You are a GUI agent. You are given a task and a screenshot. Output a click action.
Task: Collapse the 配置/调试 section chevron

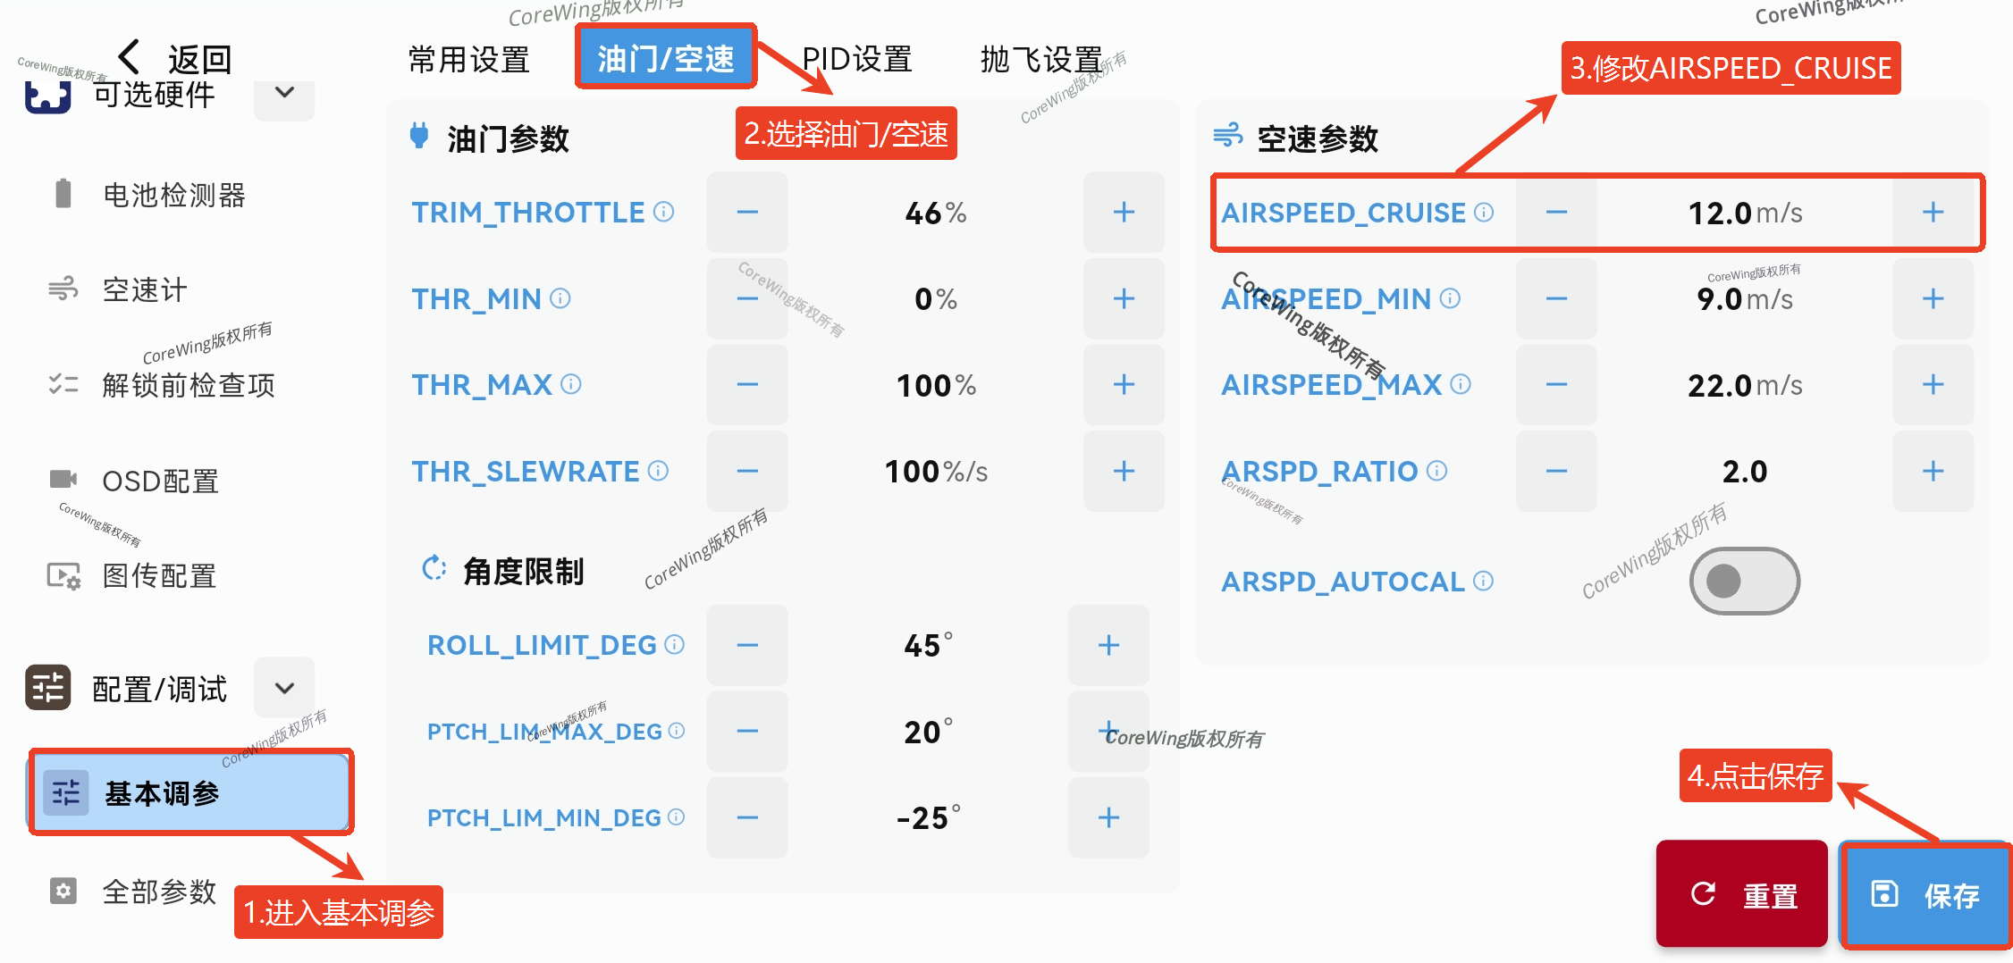tap(284, 688)
